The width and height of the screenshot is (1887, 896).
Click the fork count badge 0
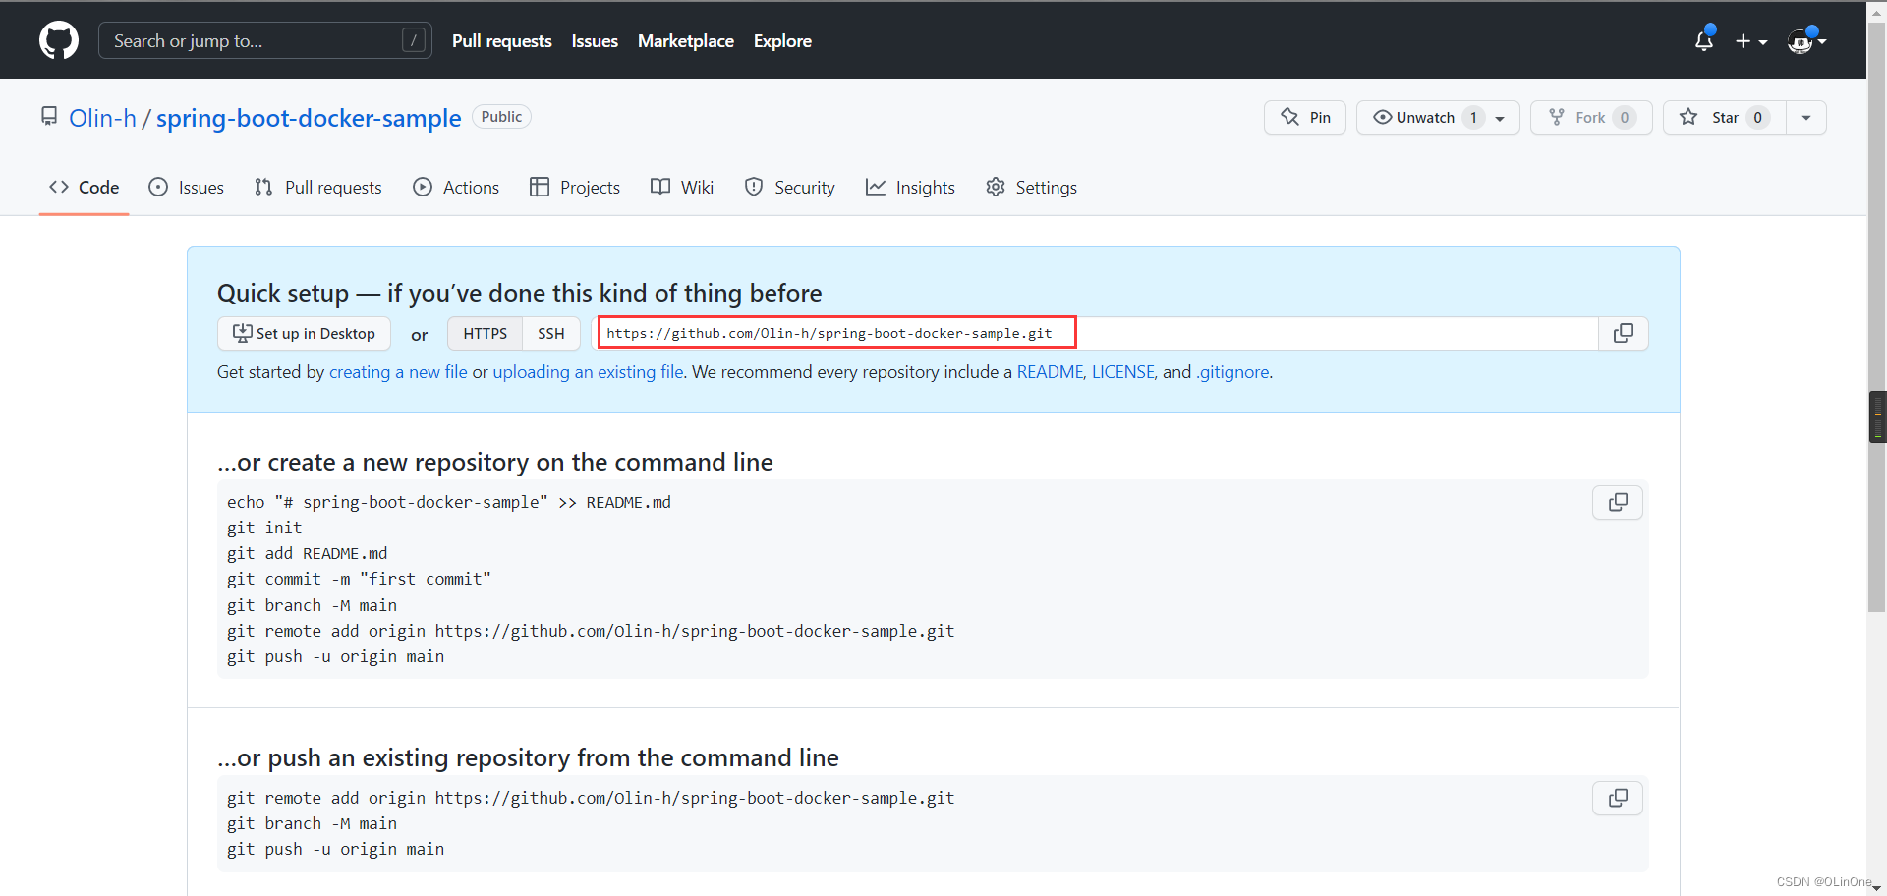click(x=1625, y=118)
